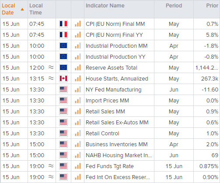
Task: Click the 15:00 time for Business Inventories MM
Action: (37, 144)
